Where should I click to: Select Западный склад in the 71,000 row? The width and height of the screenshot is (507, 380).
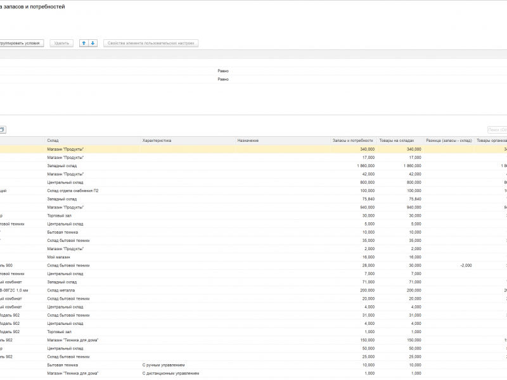[x=61, y=282]
